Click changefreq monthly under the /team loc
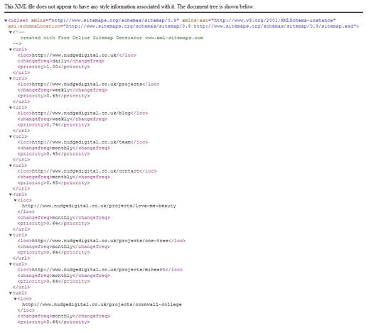 click(x=63, y=148)
